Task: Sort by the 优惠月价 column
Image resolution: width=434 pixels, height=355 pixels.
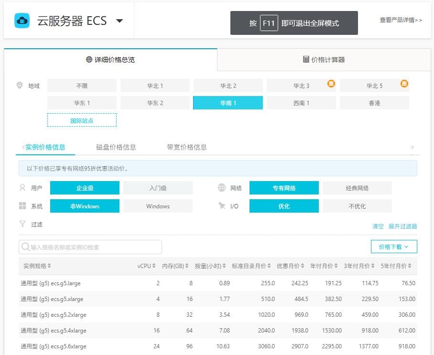Action: click(x=290, y=266)
